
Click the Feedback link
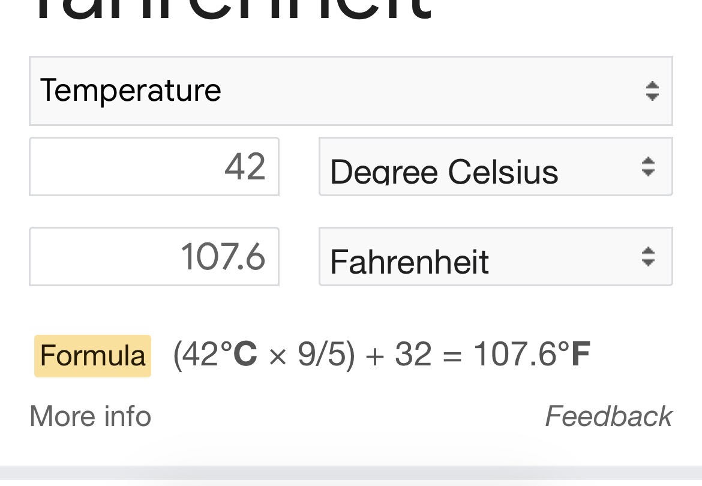(608, 416)
